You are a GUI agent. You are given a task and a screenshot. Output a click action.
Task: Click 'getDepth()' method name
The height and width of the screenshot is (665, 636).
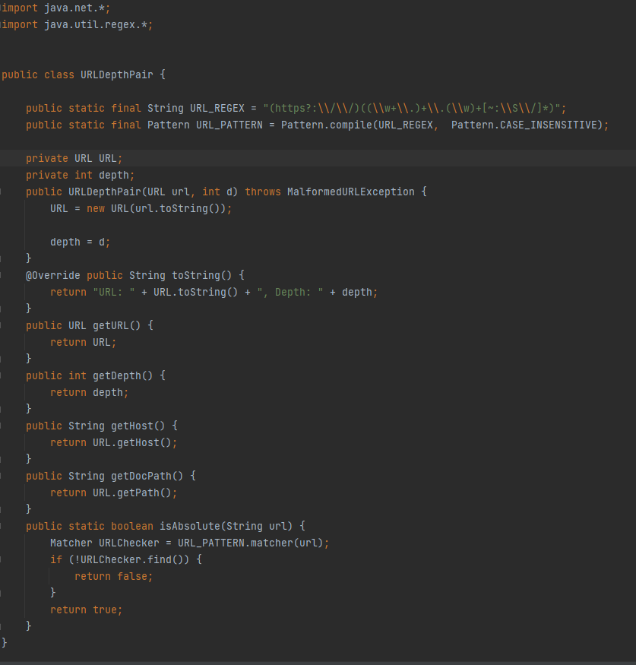(x=122, y=375)
